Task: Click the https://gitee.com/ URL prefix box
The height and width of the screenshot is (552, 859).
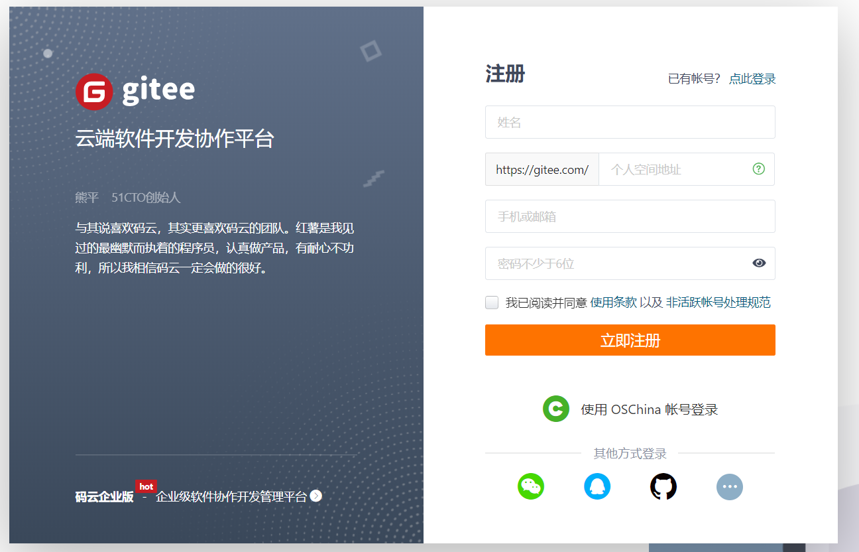Action: (x=542, y=169)
